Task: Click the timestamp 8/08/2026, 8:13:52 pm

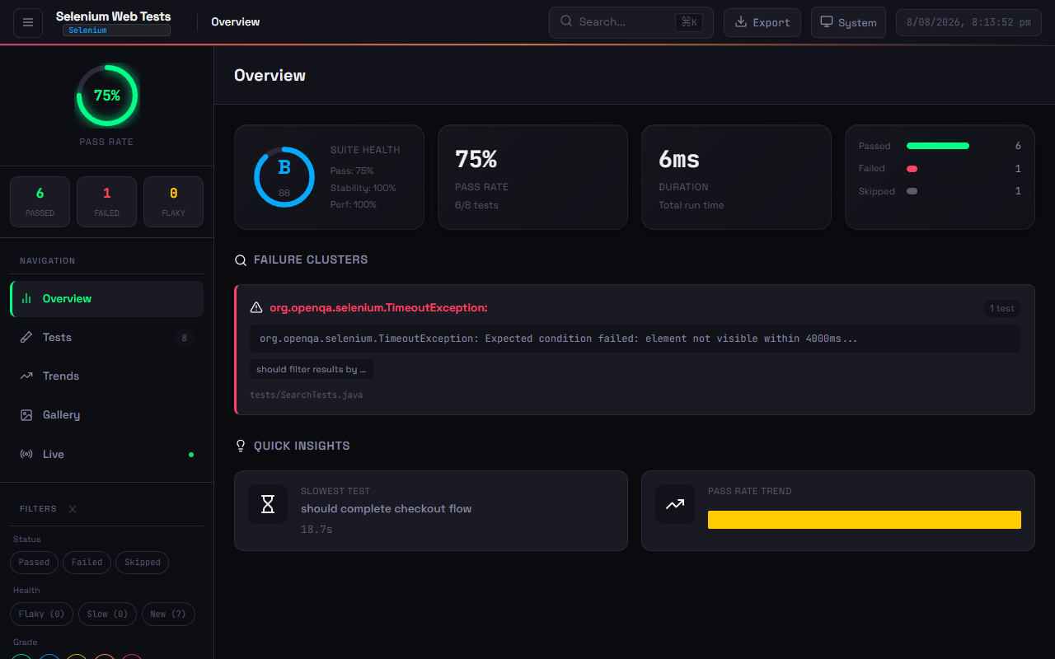Action: (968, 22)
